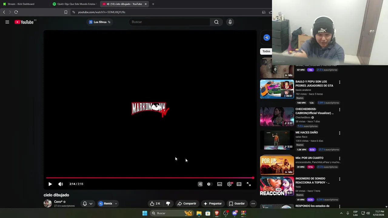Open options for Mix: POR UN CUARTO
The height and width of the screenshot is (218, 388).
click(x=339, y=158)
